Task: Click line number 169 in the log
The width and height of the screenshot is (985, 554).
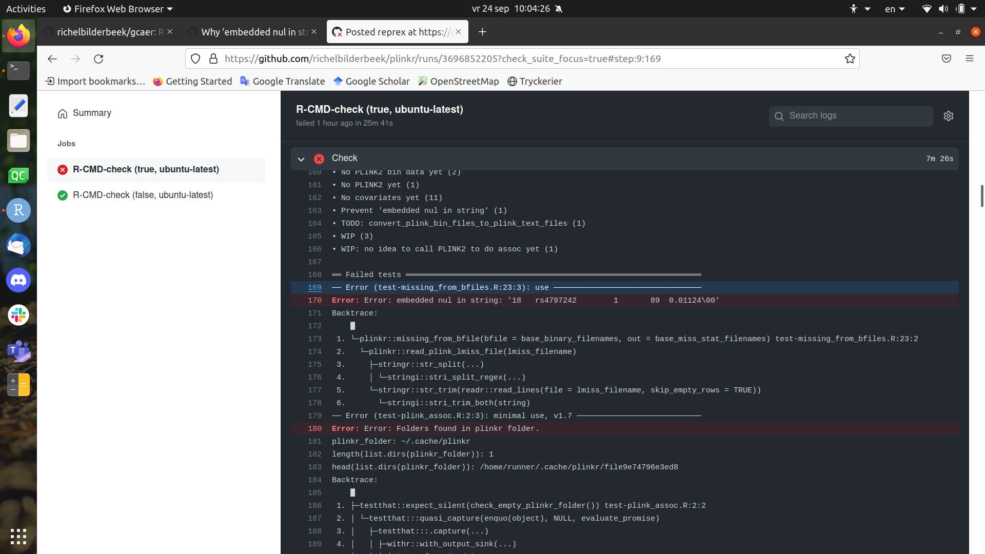Action: tap(314, 287)
